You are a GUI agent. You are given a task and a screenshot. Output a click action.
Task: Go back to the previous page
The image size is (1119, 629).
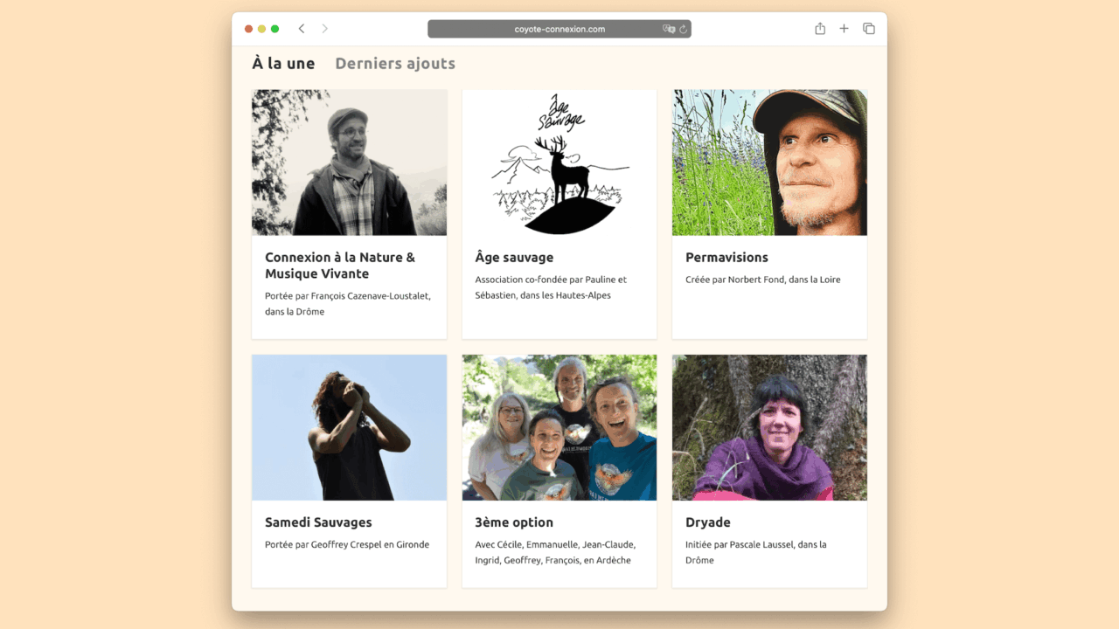302,29
